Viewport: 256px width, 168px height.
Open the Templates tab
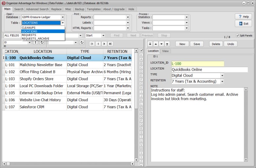pos(94,9)
